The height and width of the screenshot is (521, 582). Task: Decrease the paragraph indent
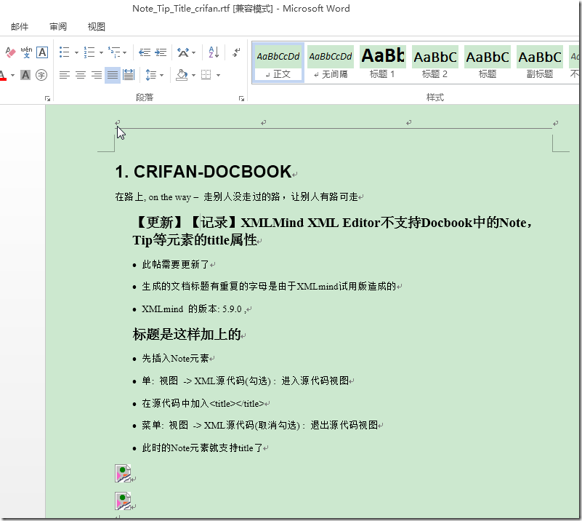tap(145, 52)
